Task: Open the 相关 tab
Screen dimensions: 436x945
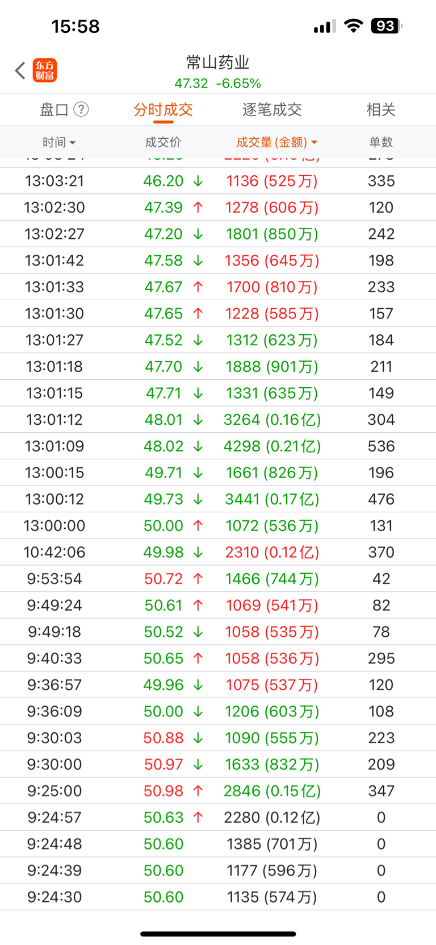Action: [x=381, y=109]
